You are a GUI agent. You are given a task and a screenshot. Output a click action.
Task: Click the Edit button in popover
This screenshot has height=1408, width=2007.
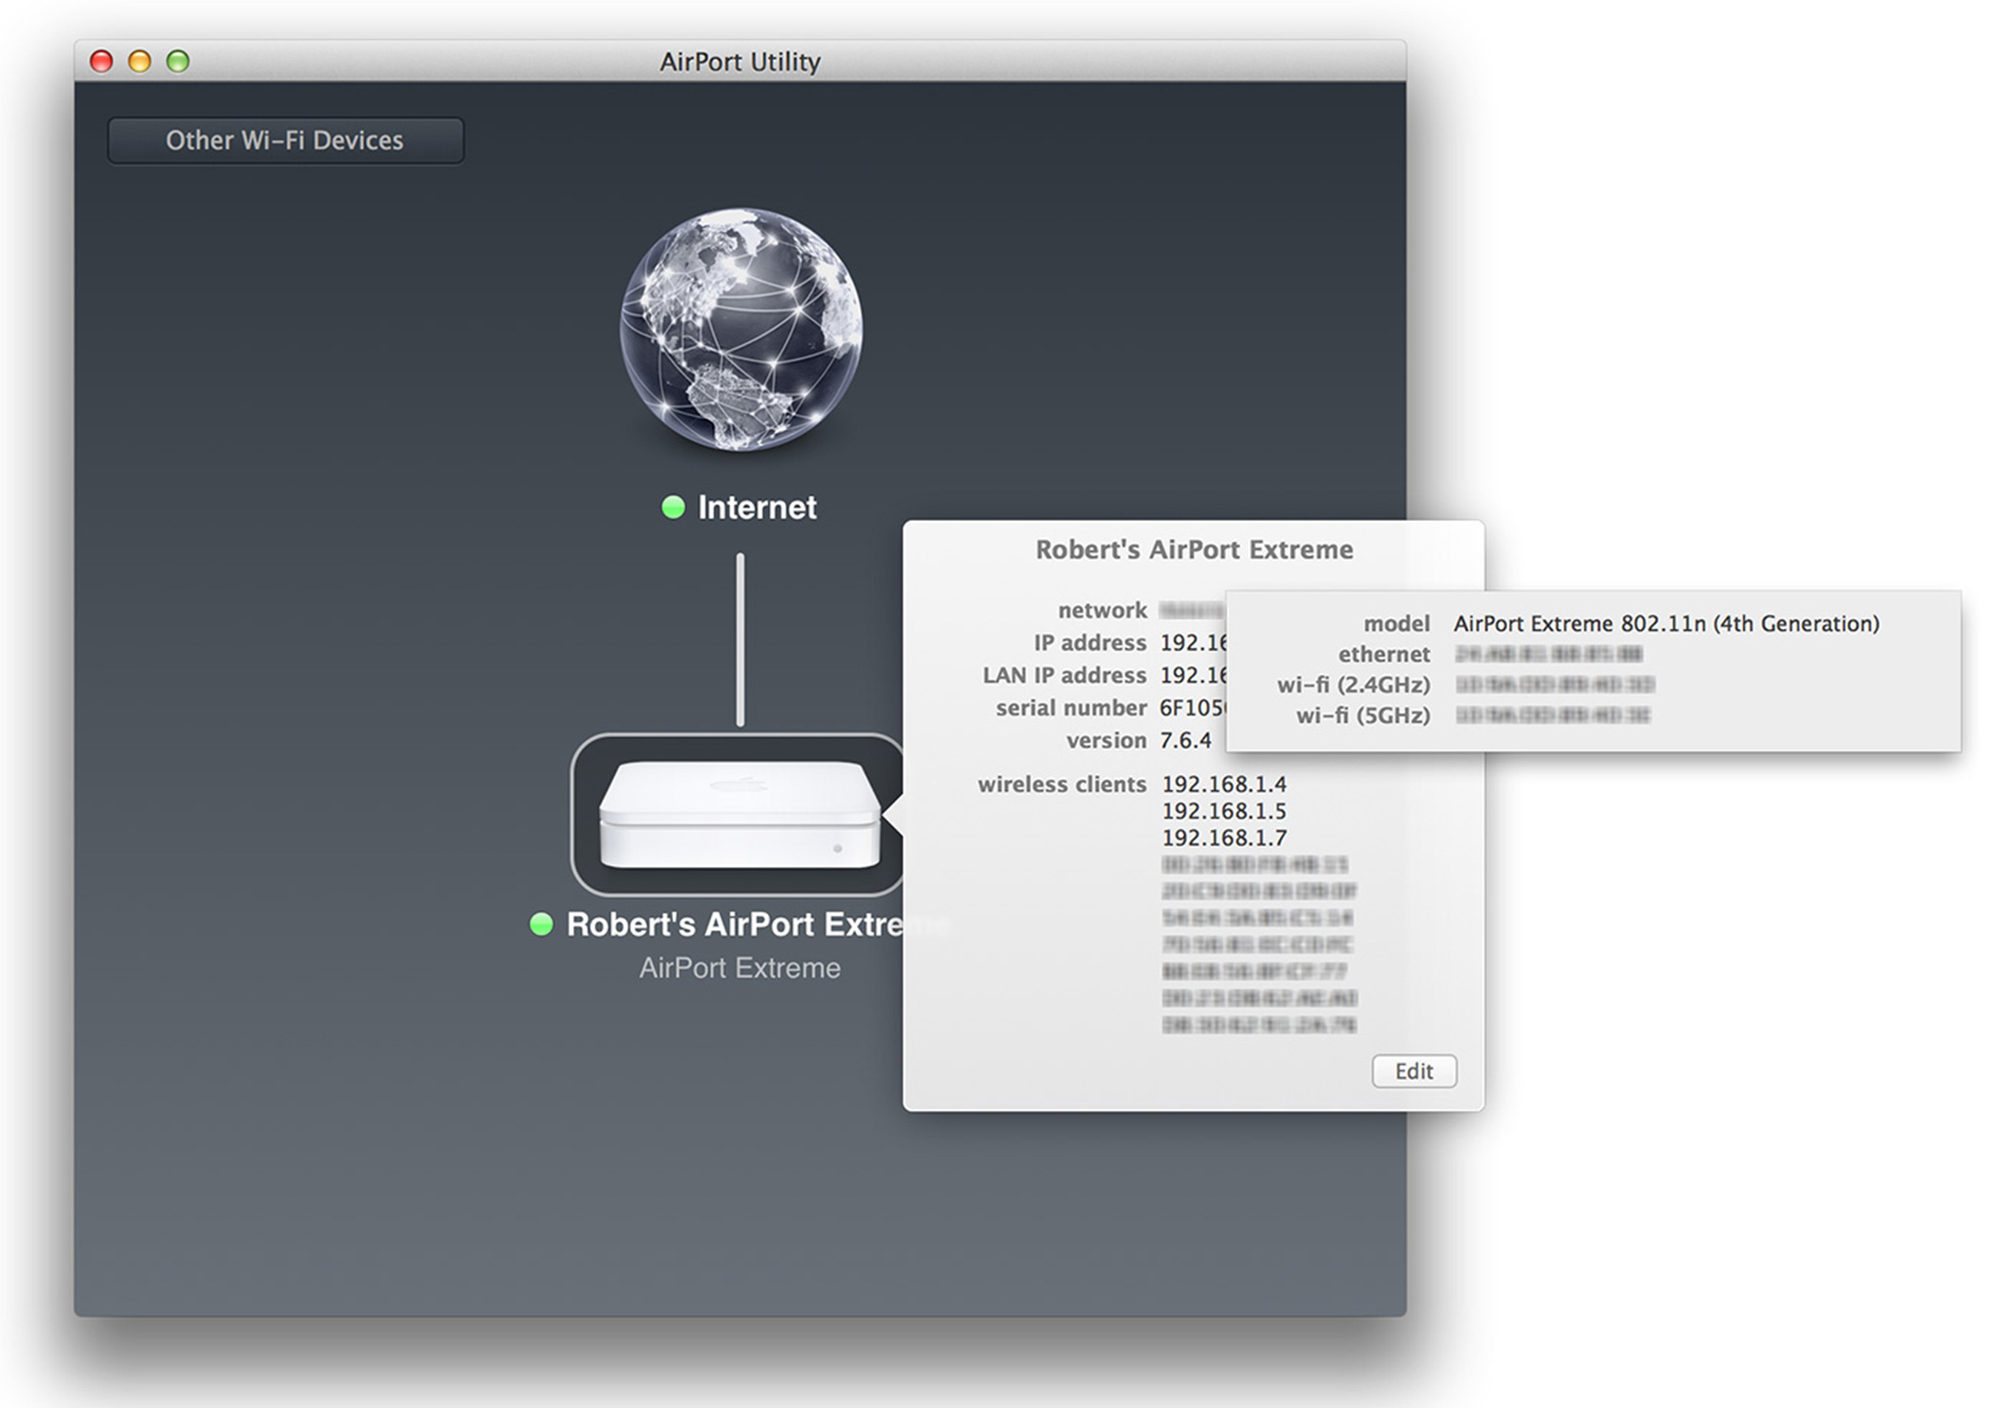(1414, 1072)
